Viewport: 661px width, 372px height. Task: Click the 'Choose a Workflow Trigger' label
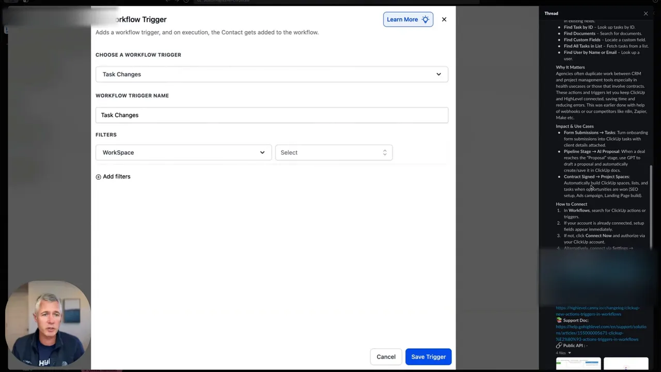click(x=138, y=55)
